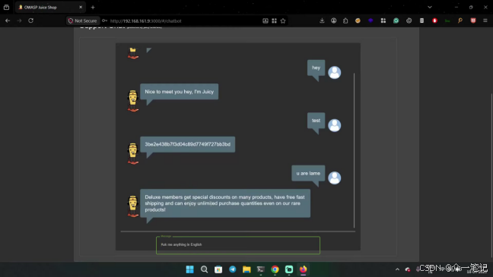Open the terminal app from taskbar

[x=261, y=269]
